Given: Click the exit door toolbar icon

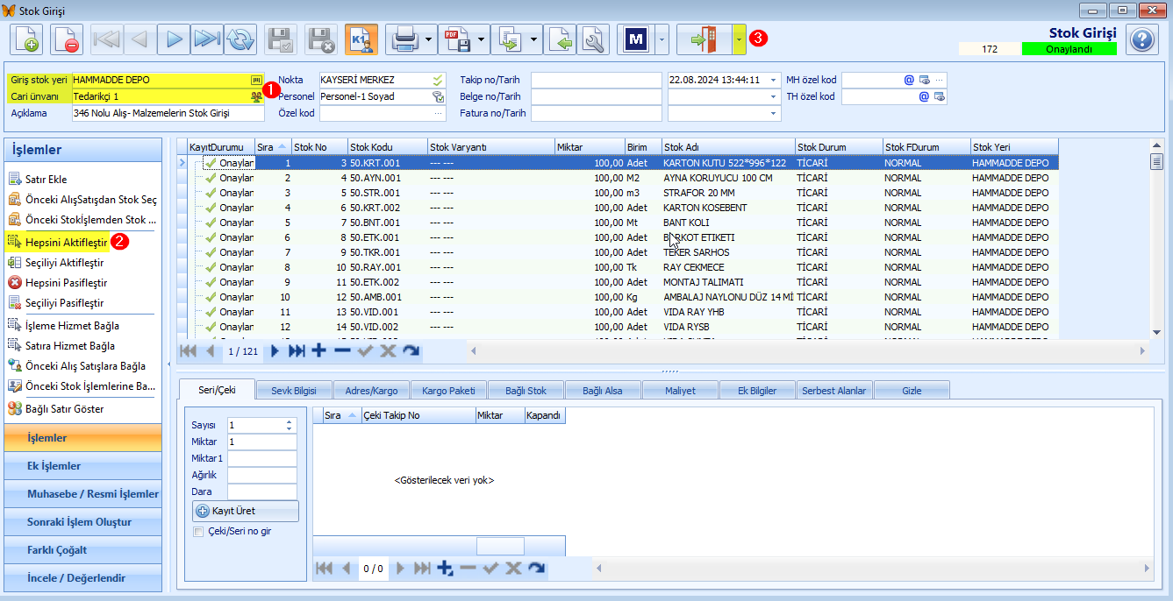Looking at the screenshot, I should (x=705, y=39).
